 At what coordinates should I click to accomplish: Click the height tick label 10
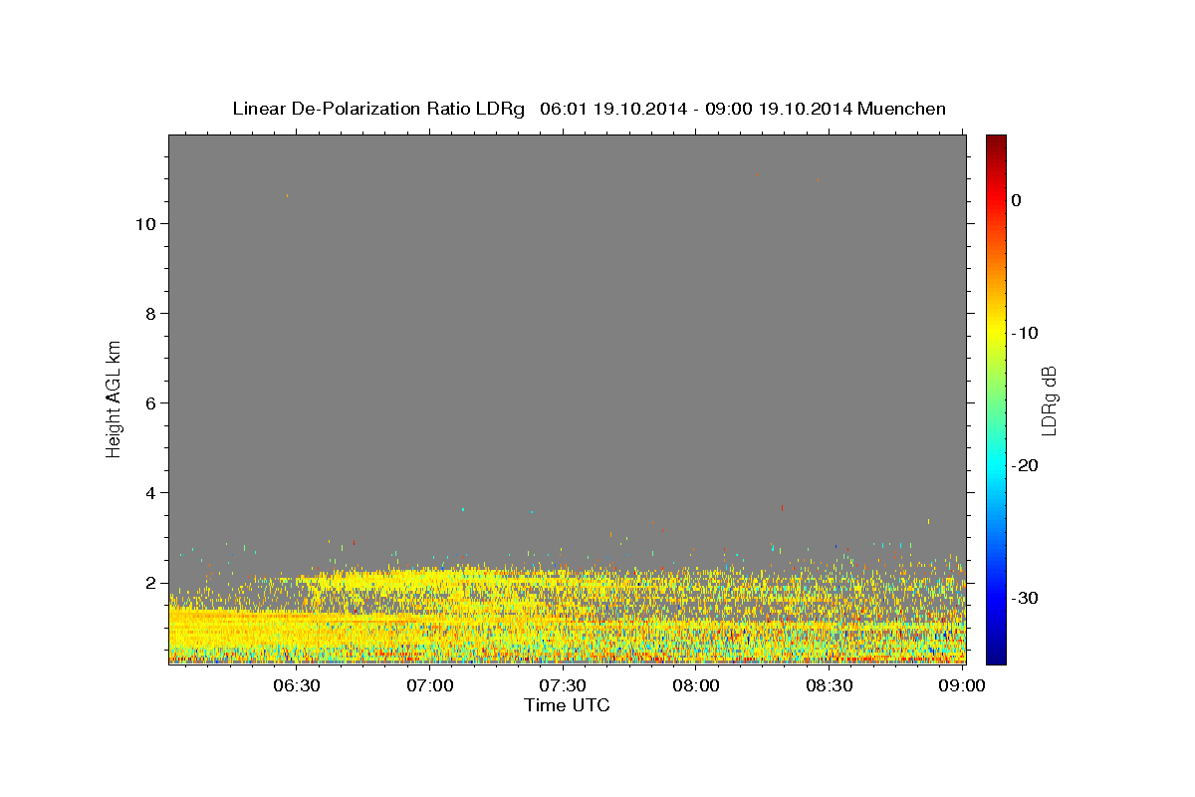click(x=144, y=223)
